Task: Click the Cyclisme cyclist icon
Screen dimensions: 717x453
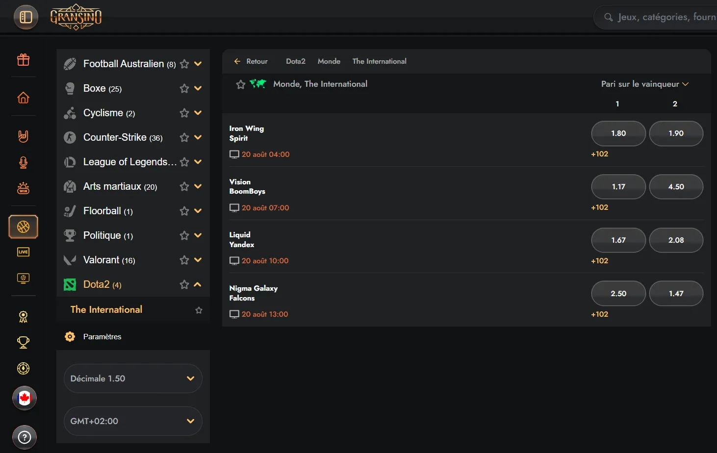Action: (70, 113)
